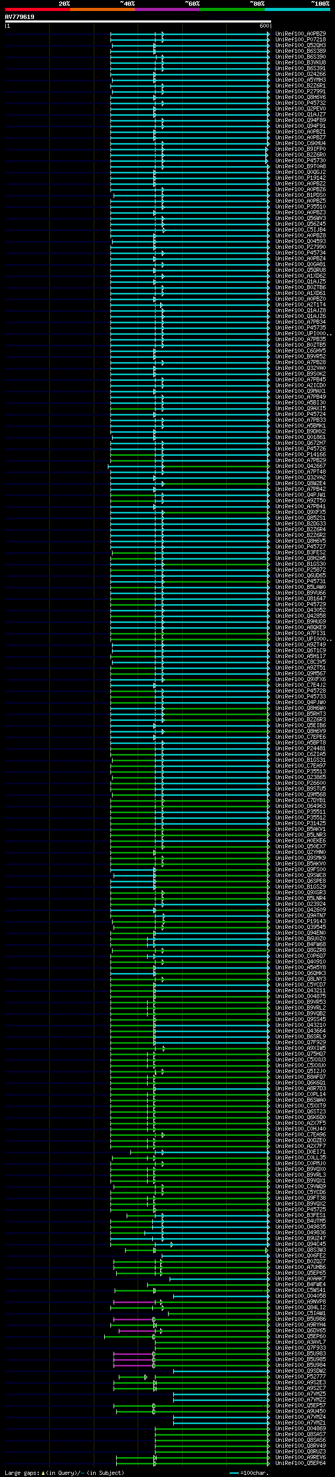Click the cyan ~100% identity legend bar
Image resolution: width=335 pixels, height=1477 pixels.
297,9
